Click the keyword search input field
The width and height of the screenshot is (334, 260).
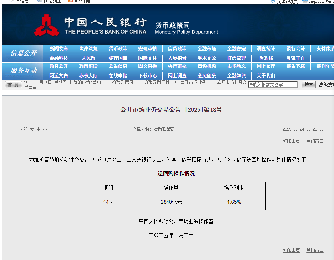pos(273,85)
